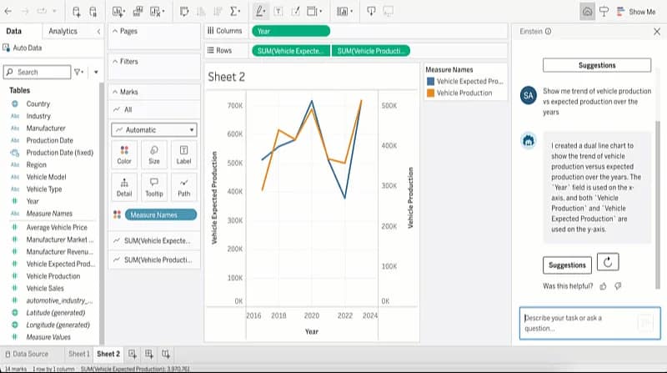The height and width of the screenshot is (373, 667).
Task: Click the Suggestions button below the response
Action: 568,265
